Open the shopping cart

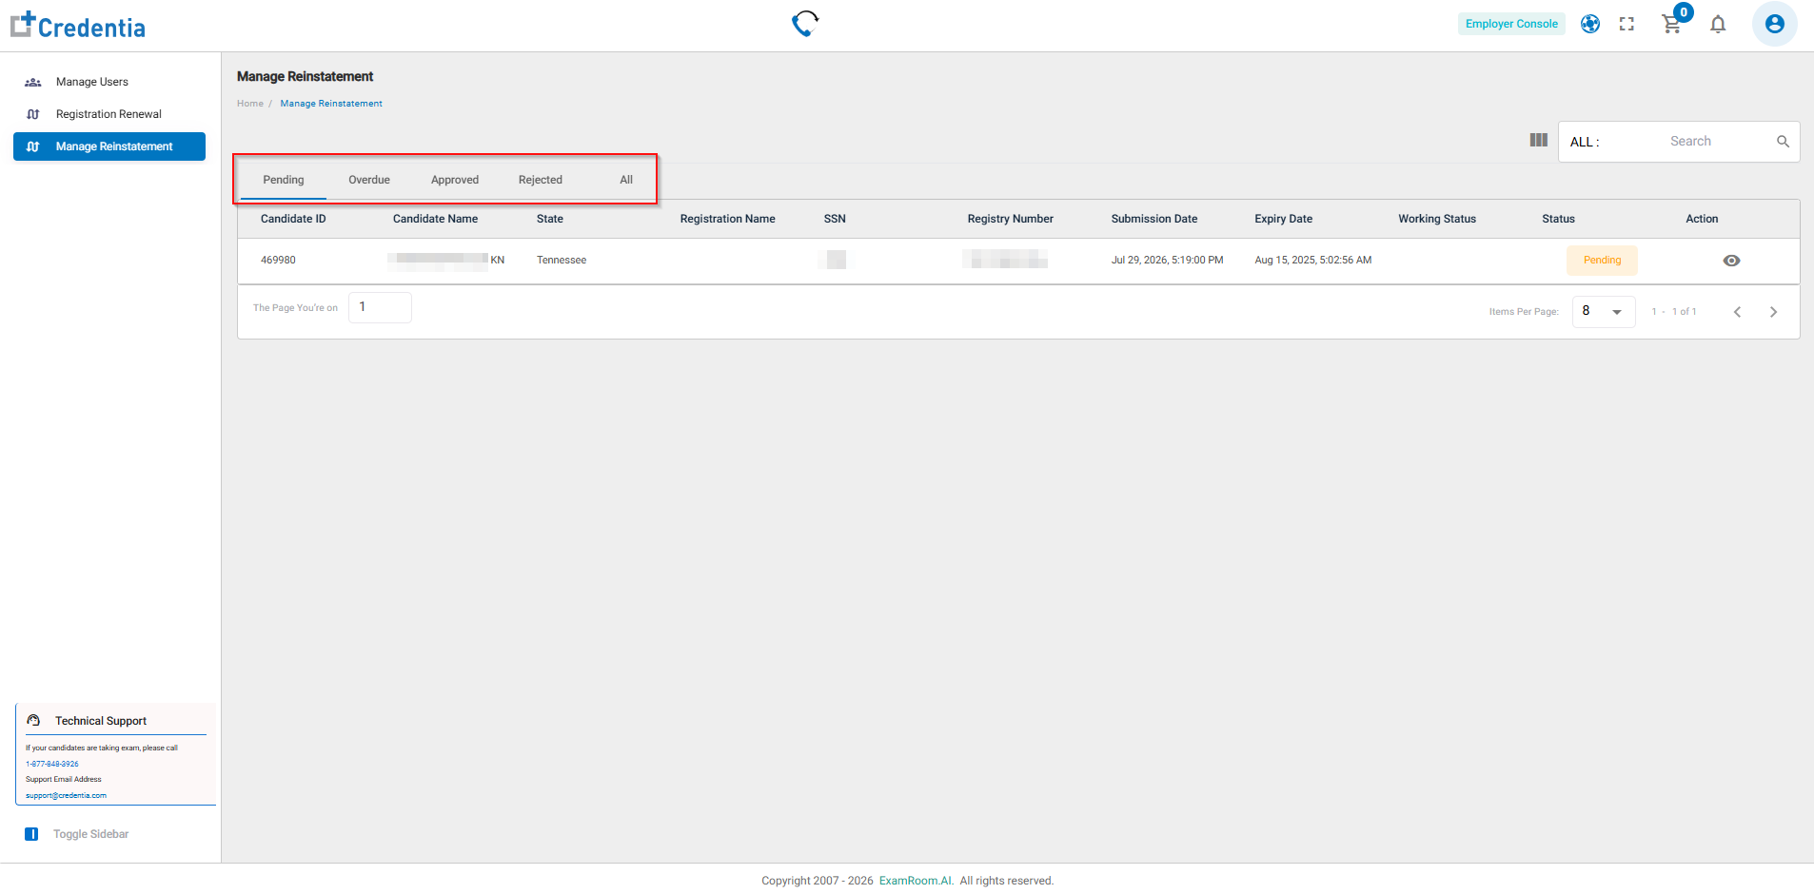point(1672,24)
